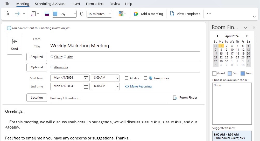
Task: Click the April 2024 month header
Action: [x=232, y=36]
